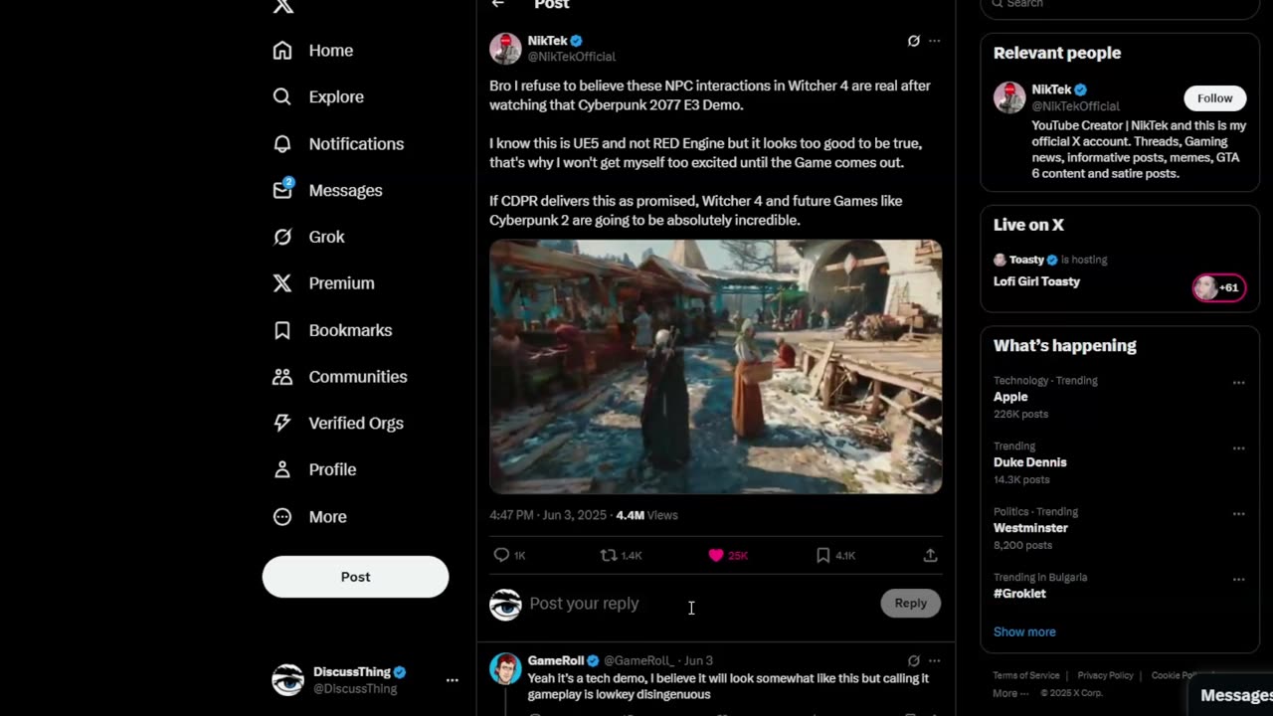Image resolution: width=1273 pixels, height=716 pixels.
Task: Click Grok icon on NikTek's post
Action: (x=913, y=41)
